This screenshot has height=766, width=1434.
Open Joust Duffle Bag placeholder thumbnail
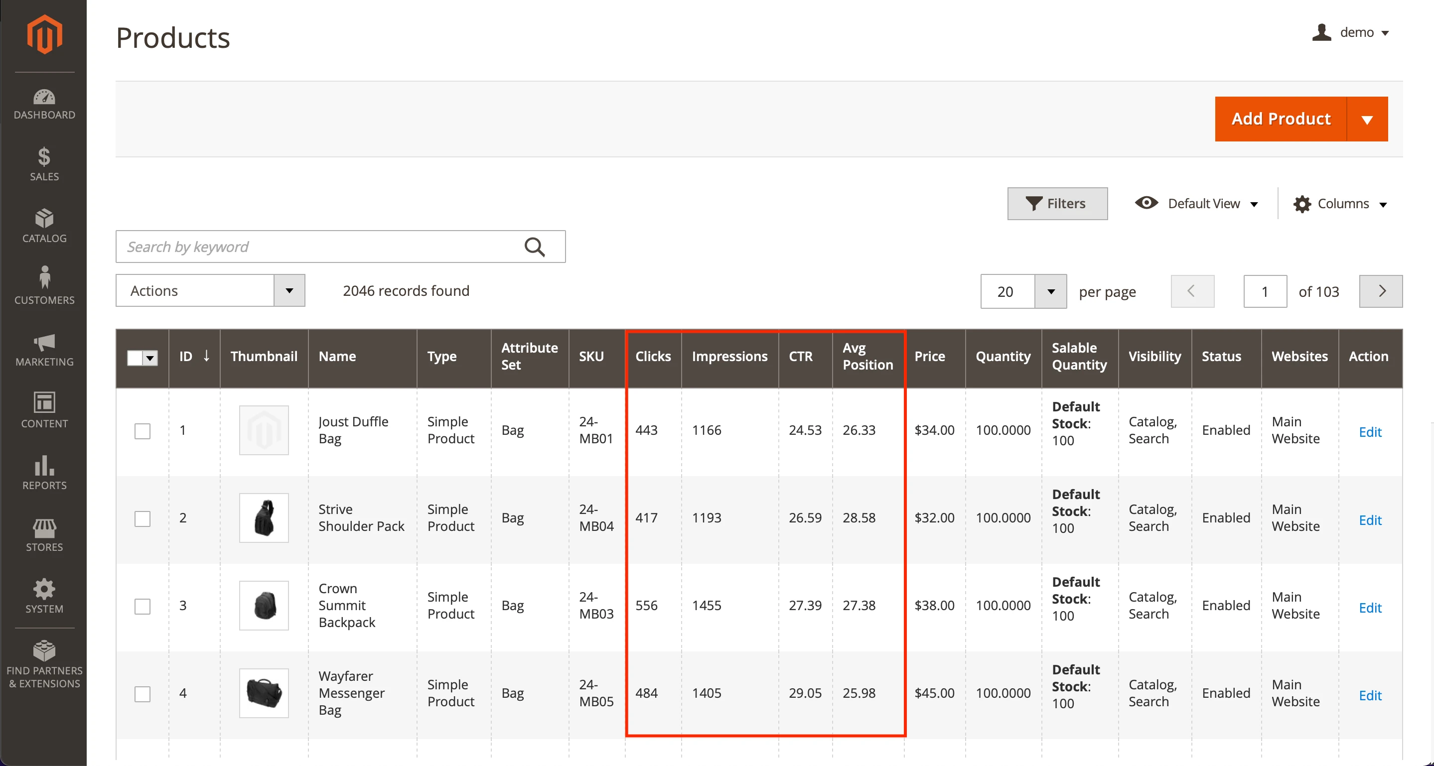tap(264, 430)
